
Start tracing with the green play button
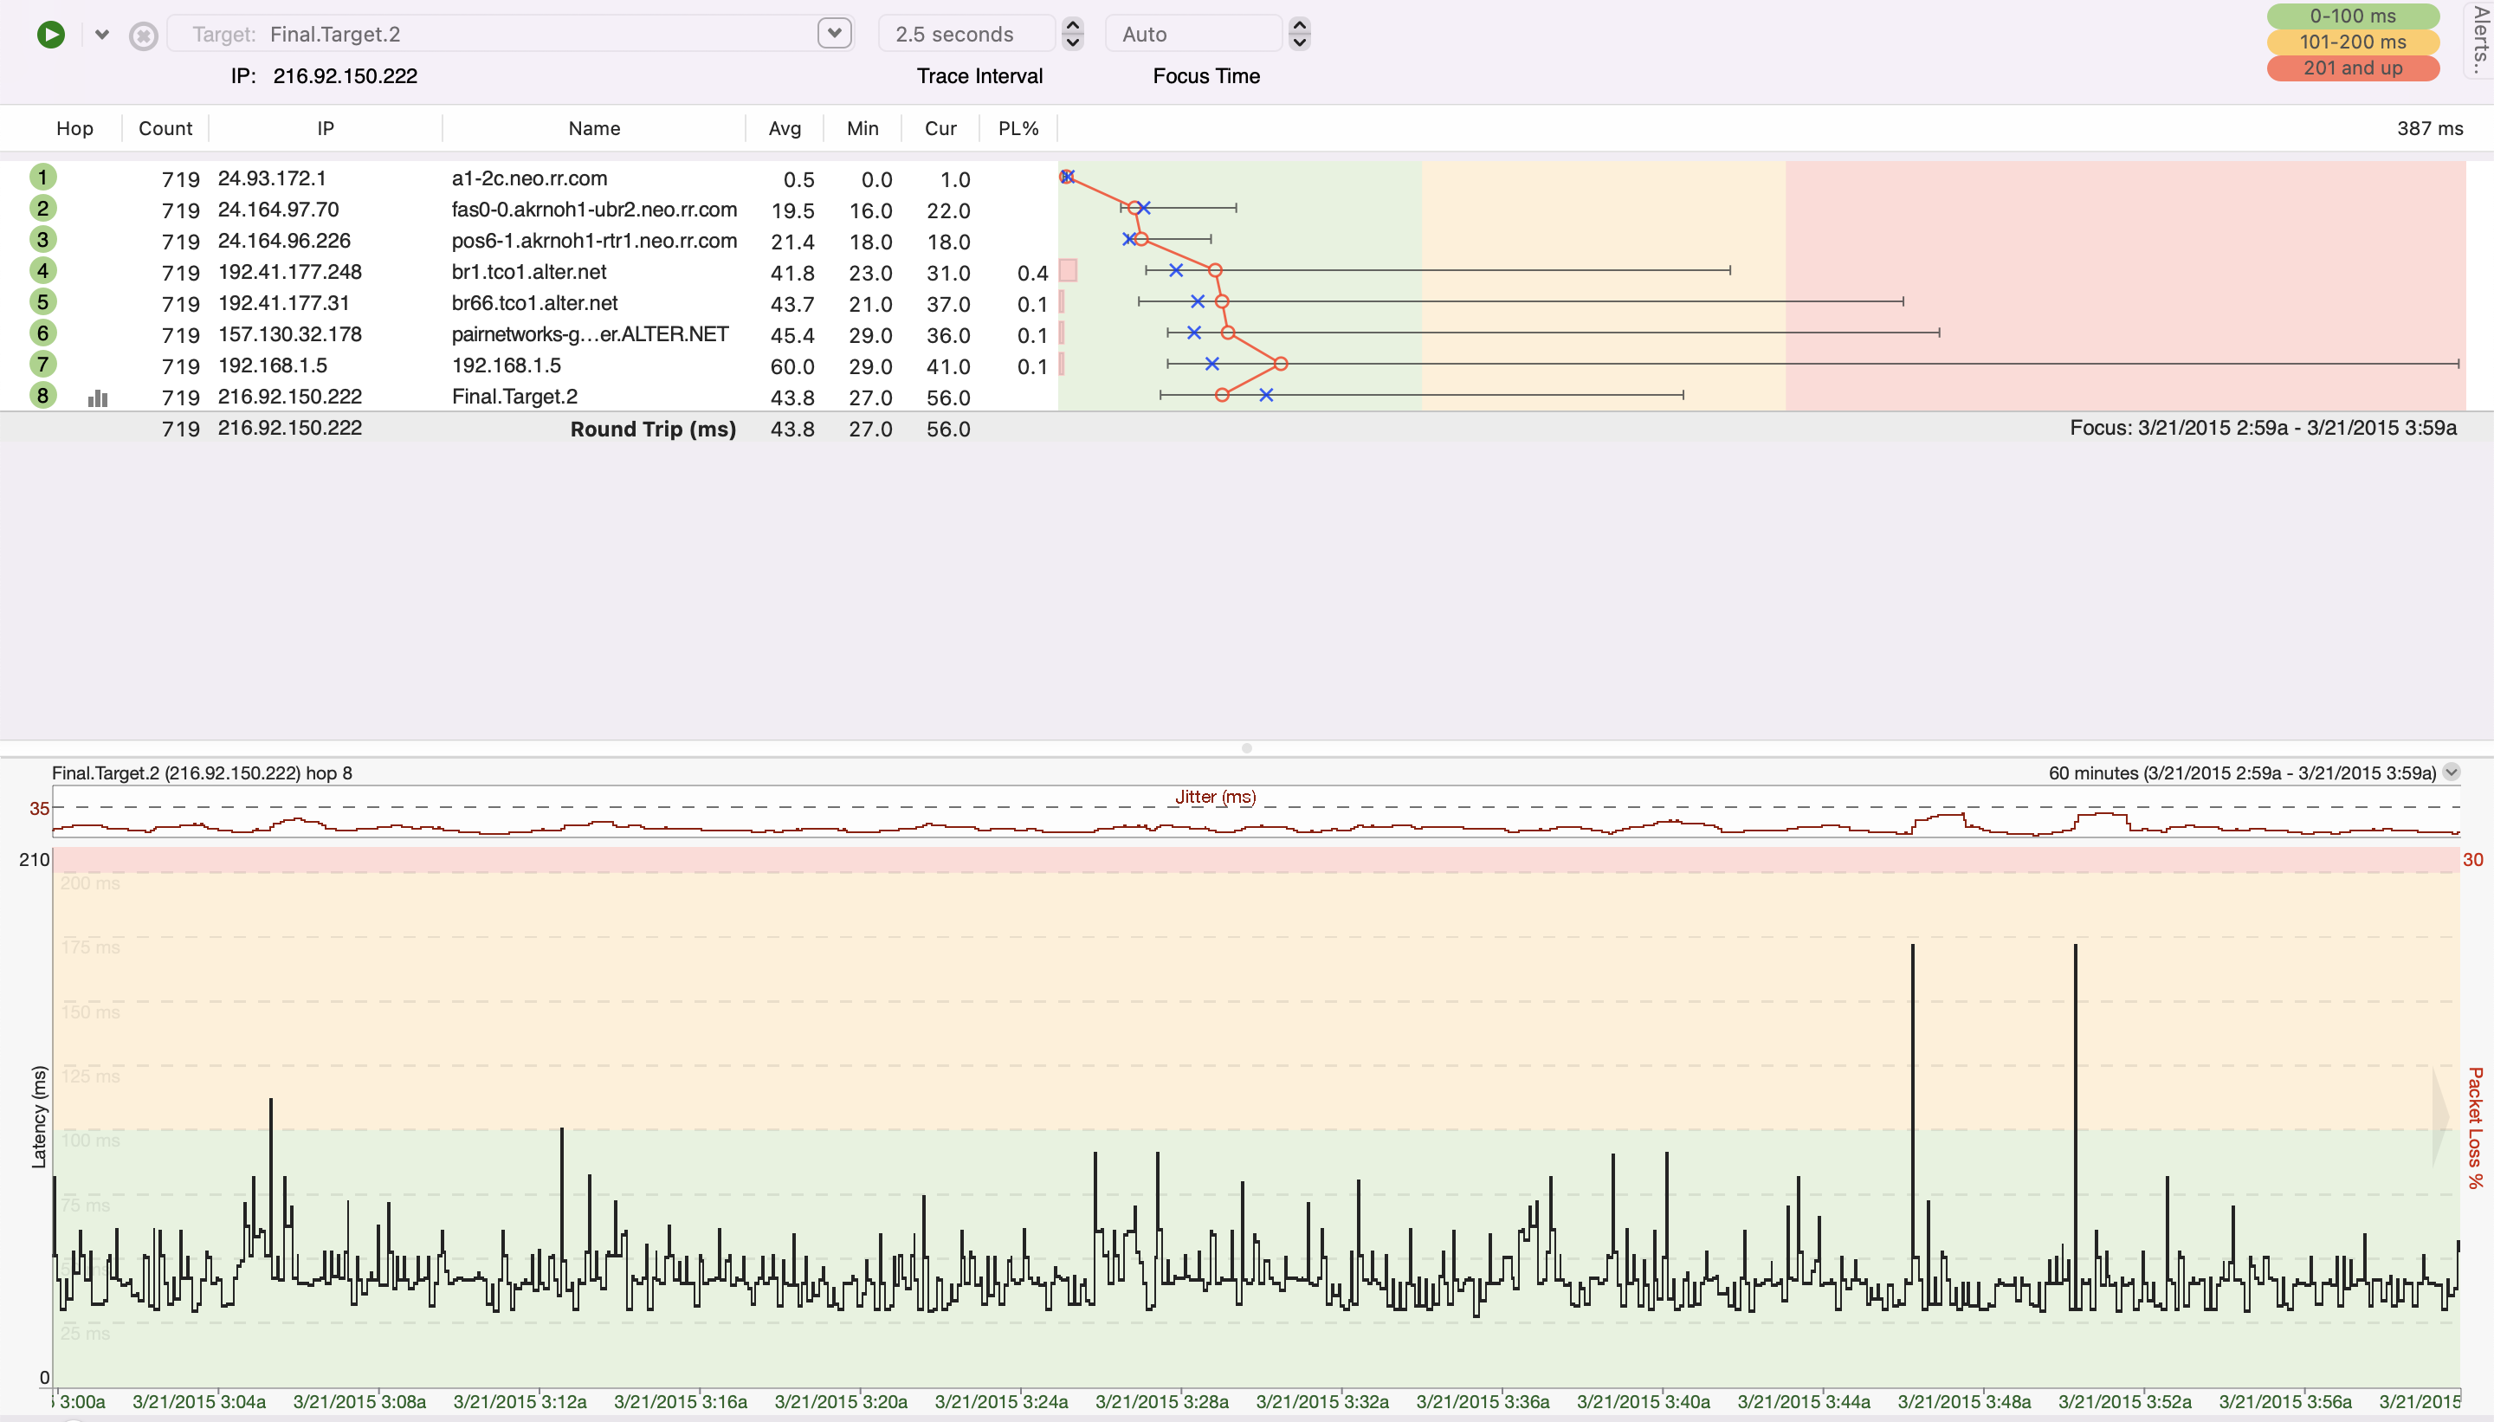50,34
